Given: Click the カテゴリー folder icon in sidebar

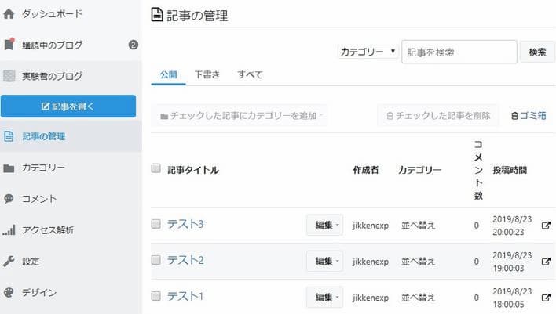Looking at the screenshot, I should pyautogui.click(x=9, y=168).
